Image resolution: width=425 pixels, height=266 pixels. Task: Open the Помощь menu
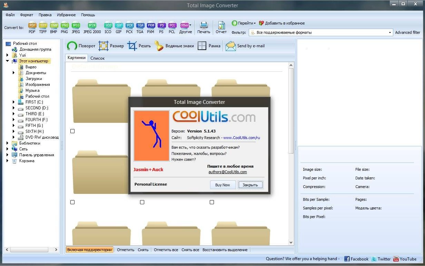(x=88, y=15)
